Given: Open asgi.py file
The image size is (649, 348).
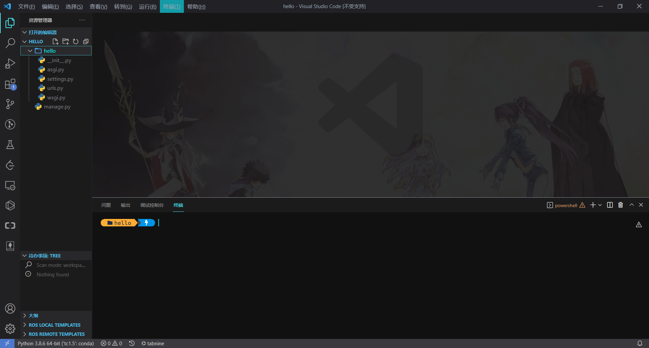Looking at the screenshot, I should 56,70.
